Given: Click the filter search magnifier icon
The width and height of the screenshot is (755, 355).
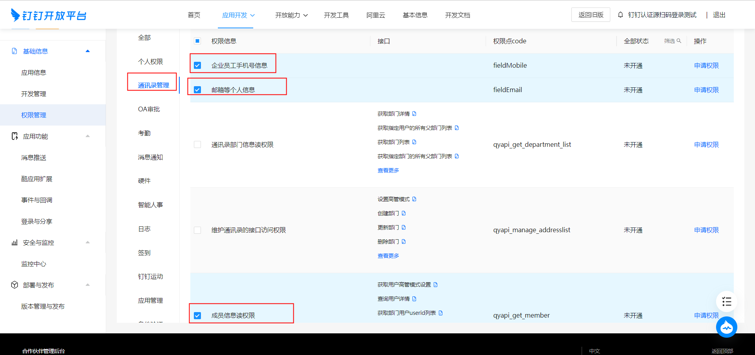Looking at the screenshot, I should tap(679, 41).
